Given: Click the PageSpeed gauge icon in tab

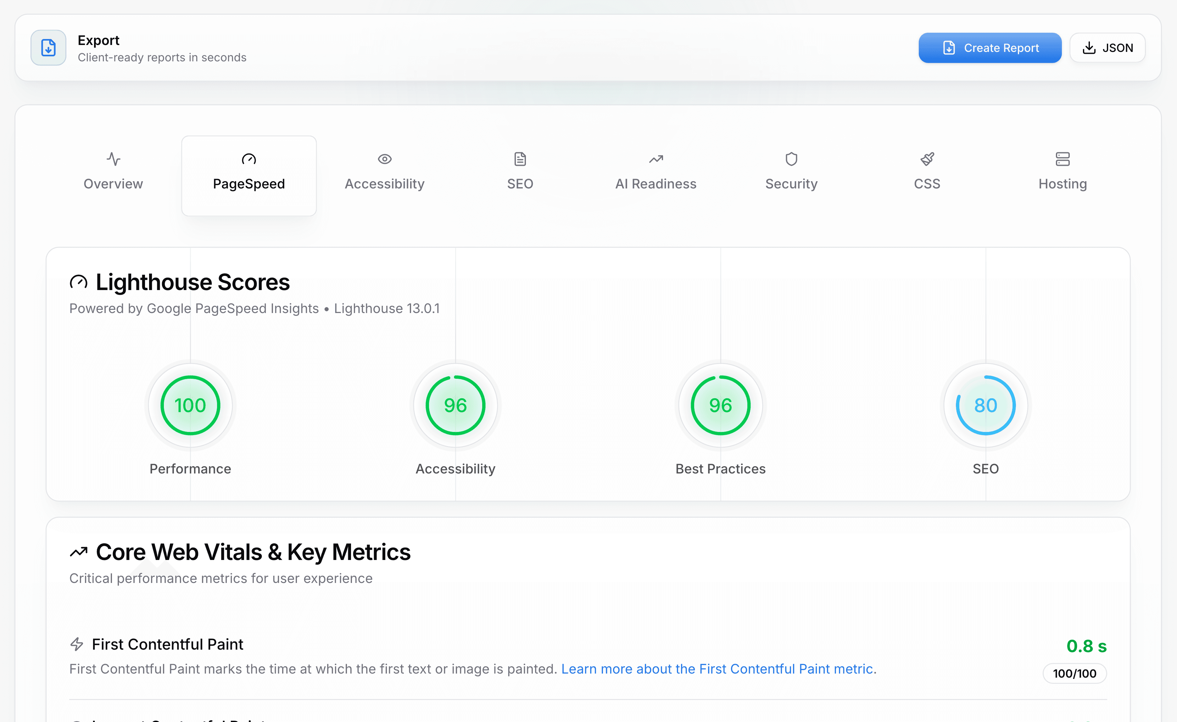Looking at the screenshot, I should pos(249,159).
